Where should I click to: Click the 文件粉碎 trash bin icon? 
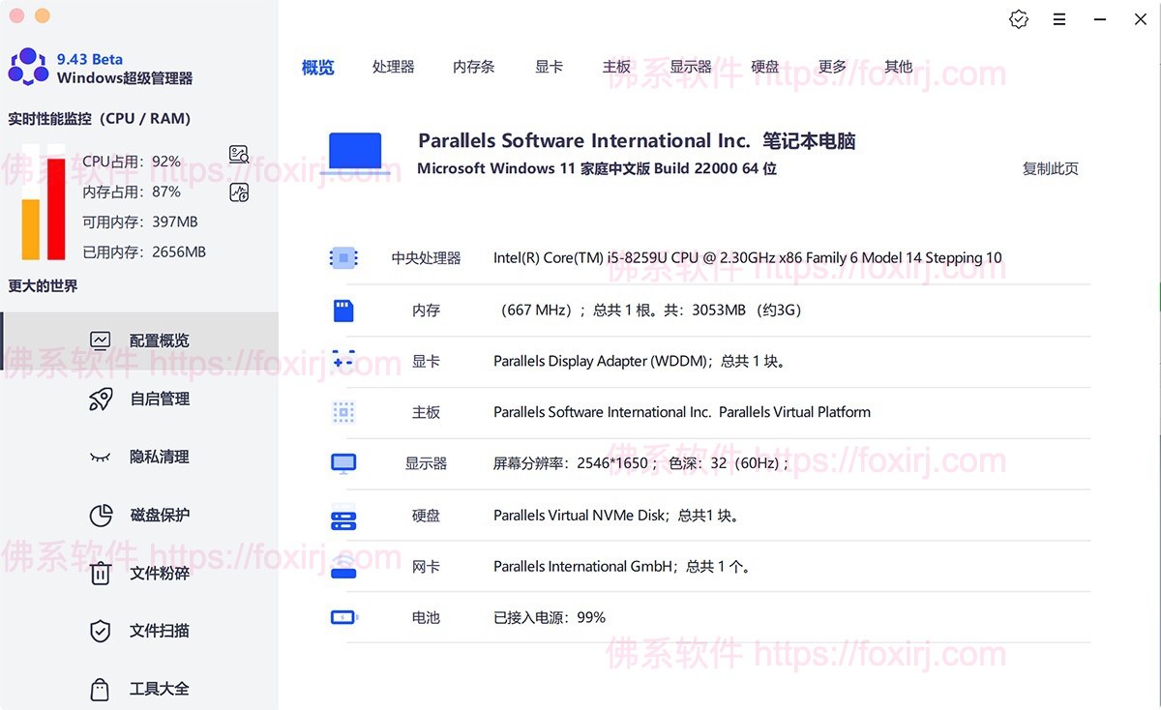click(x=101, y=573)
